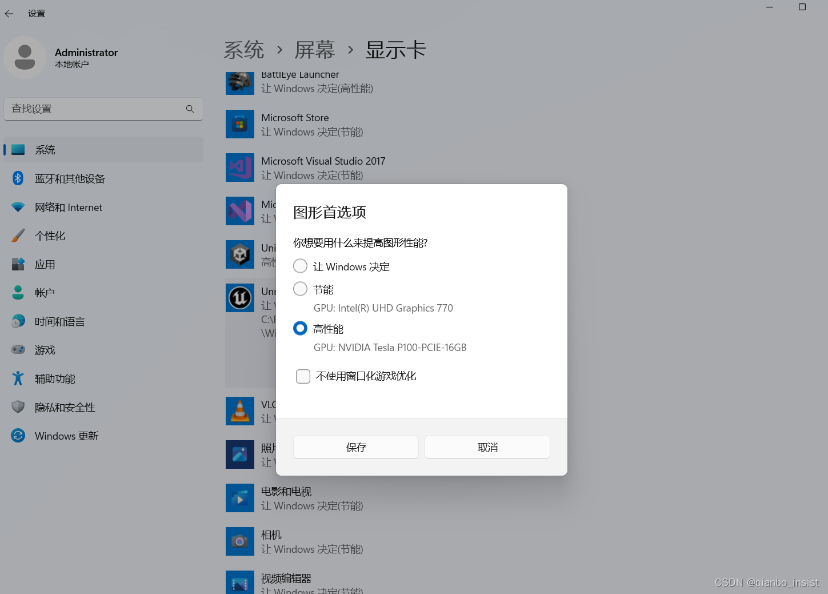Image resolution: width=828 pixels, height=594 pixels.
Task: Click the Windows Update sync icon
Action: (18, 436)
